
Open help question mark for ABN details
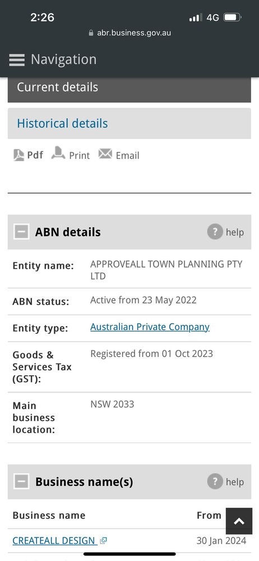coord(215,232)
